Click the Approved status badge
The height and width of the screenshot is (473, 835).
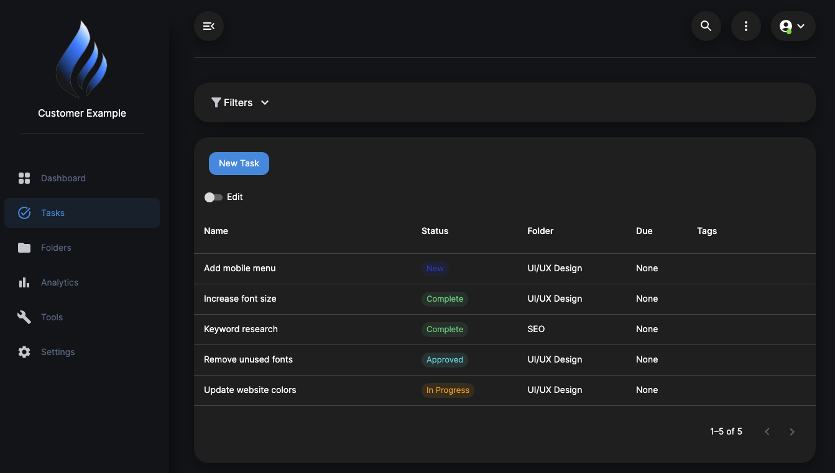pos(445,359)
